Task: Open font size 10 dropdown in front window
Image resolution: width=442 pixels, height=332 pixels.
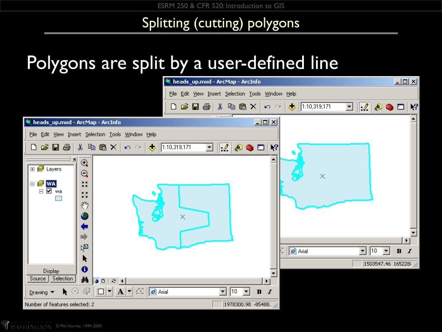Action: click(246, 292)
